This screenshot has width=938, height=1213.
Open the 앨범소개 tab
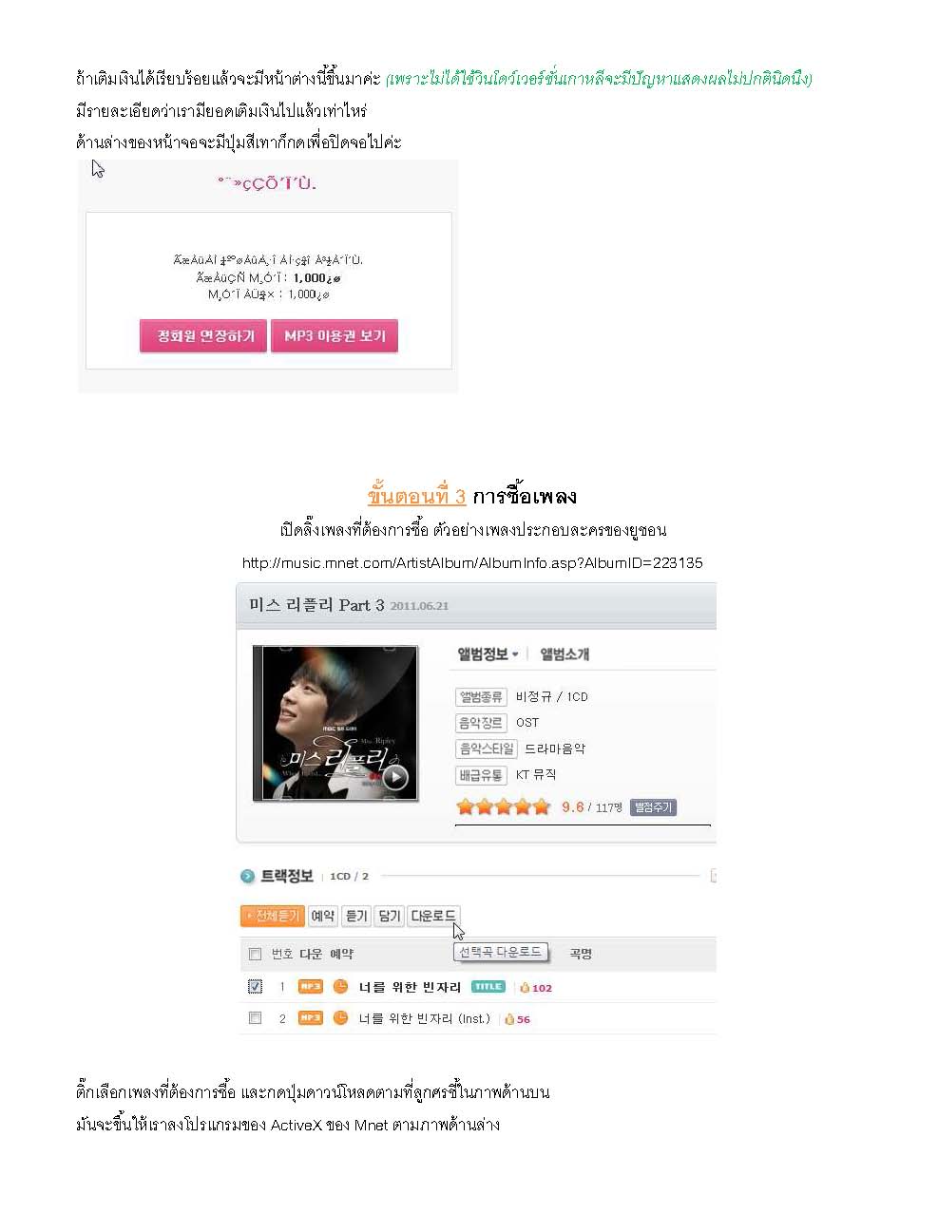pos(565,654)
